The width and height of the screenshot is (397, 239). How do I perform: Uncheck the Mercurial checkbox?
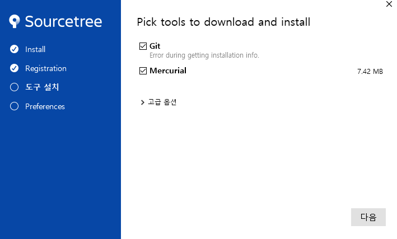coord(143,71)
